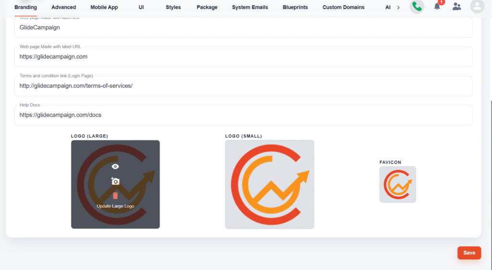Click Update Large Logo text
The width and height of the screenshot is (492, 270).
(115, 206)
